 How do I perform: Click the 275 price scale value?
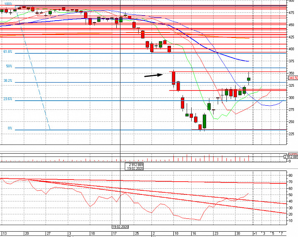coord(291,109)
